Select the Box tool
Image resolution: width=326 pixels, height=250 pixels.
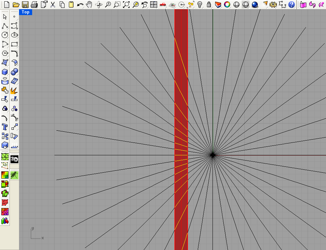click(x=5, y=72)
